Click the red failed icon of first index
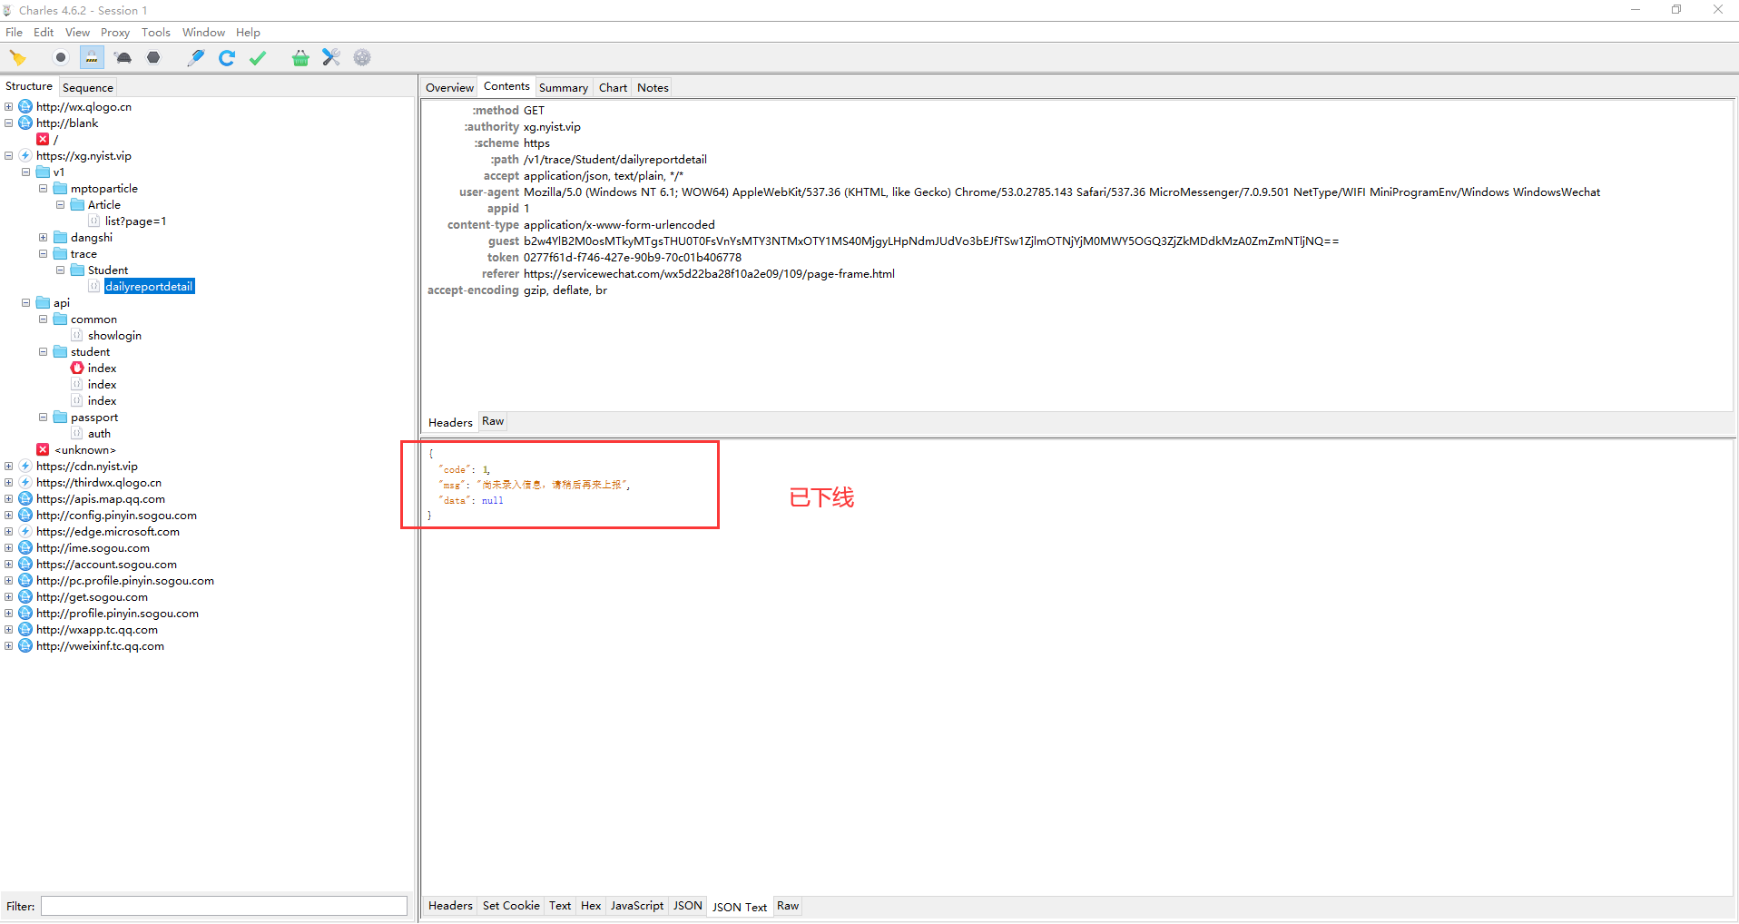The image size is (1739, 924). click(x=77, y=369)
